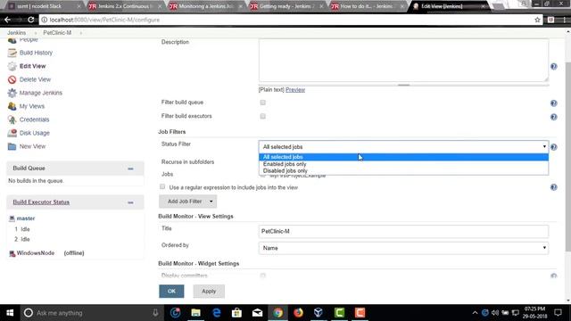Viewport: 571px width, 321px height.
Task: Switch to the Slack browser tab
Action: pos(44,6)
